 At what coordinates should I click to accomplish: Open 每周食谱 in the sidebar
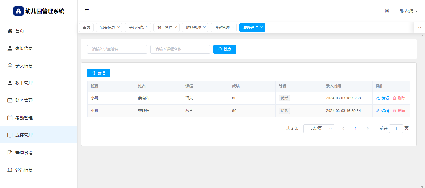[x=24, y=152]
